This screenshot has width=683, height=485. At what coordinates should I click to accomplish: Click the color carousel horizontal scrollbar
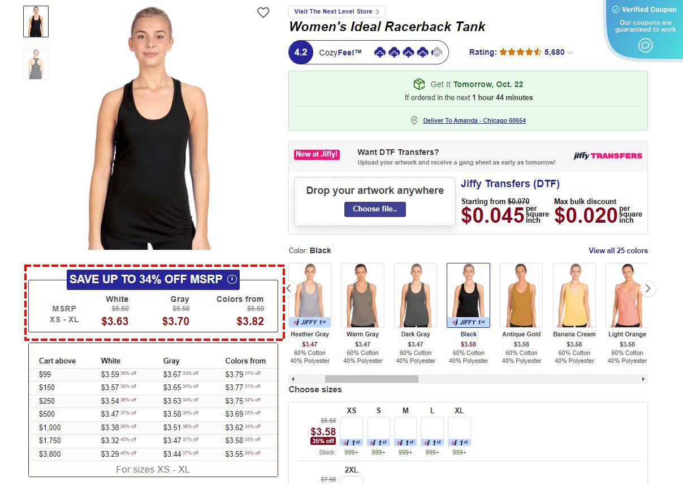468,379
